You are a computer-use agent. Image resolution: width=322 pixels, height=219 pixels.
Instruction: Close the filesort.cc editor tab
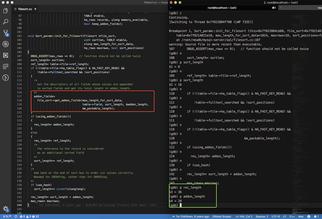pos(36,9)
